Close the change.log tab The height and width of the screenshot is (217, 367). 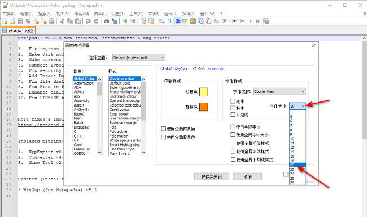coord(32,30)
